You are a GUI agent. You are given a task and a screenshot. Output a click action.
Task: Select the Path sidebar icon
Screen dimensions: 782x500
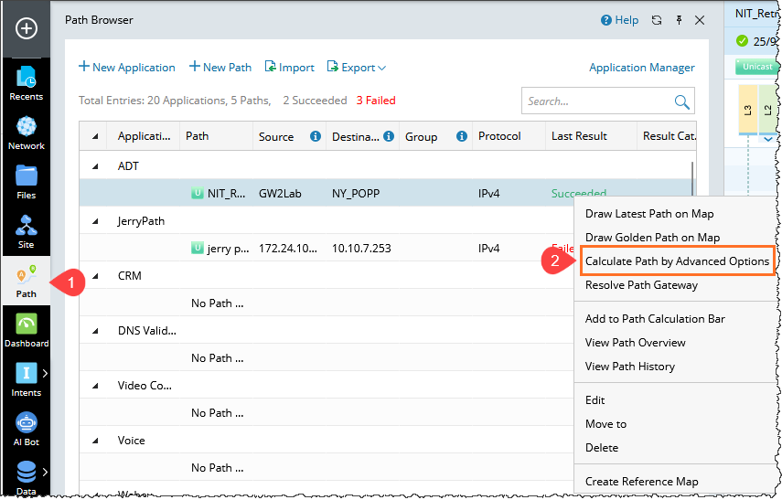pyautogui.click(x=26, y=281)
